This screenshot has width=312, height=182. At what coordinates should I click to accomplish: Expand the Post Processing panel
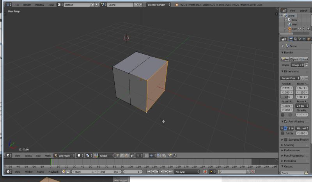(292, 155)
